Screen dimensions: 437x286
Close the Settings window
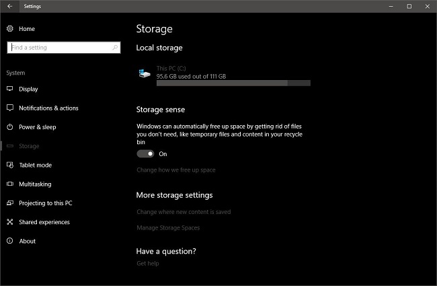427,6
